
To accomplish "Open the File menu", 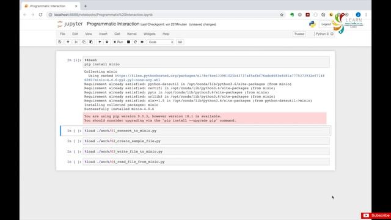I will point(62,34).
